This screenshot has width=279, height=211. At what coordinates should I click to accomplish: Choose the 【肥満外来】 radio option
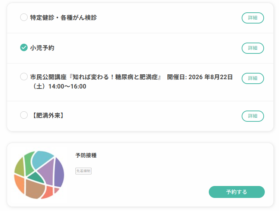[x=24, y=115]
